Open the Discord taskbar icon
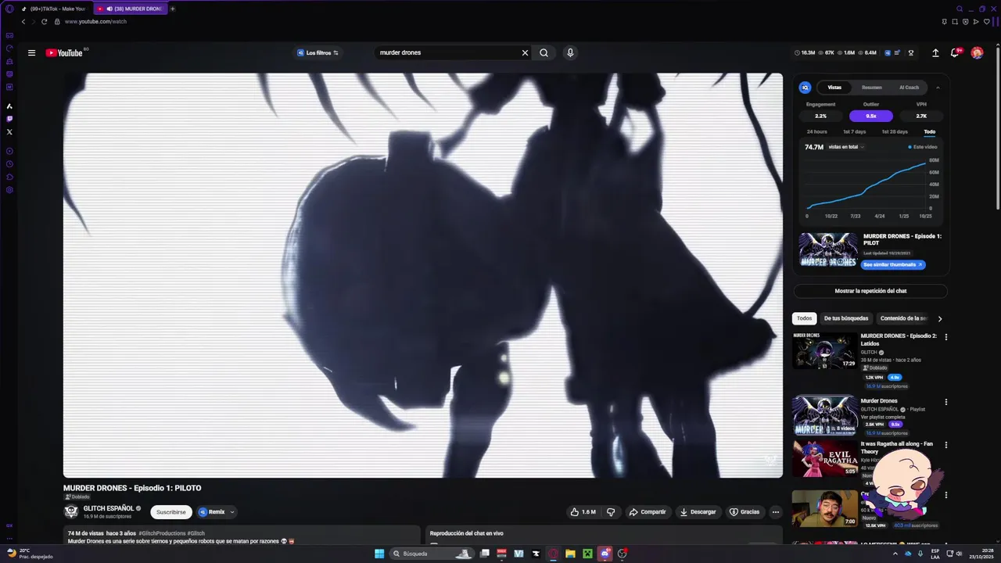The height and width of the screenshot is (563, 1001). pos(605,554)
